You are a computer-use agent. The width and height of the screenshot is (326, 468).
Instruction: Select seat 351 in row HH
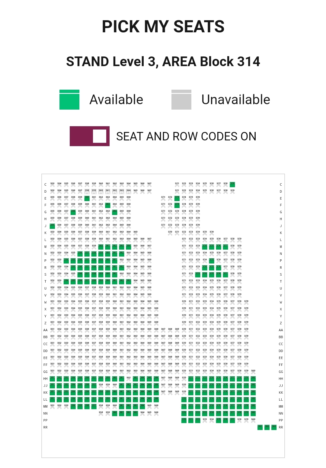click(52, 379)
